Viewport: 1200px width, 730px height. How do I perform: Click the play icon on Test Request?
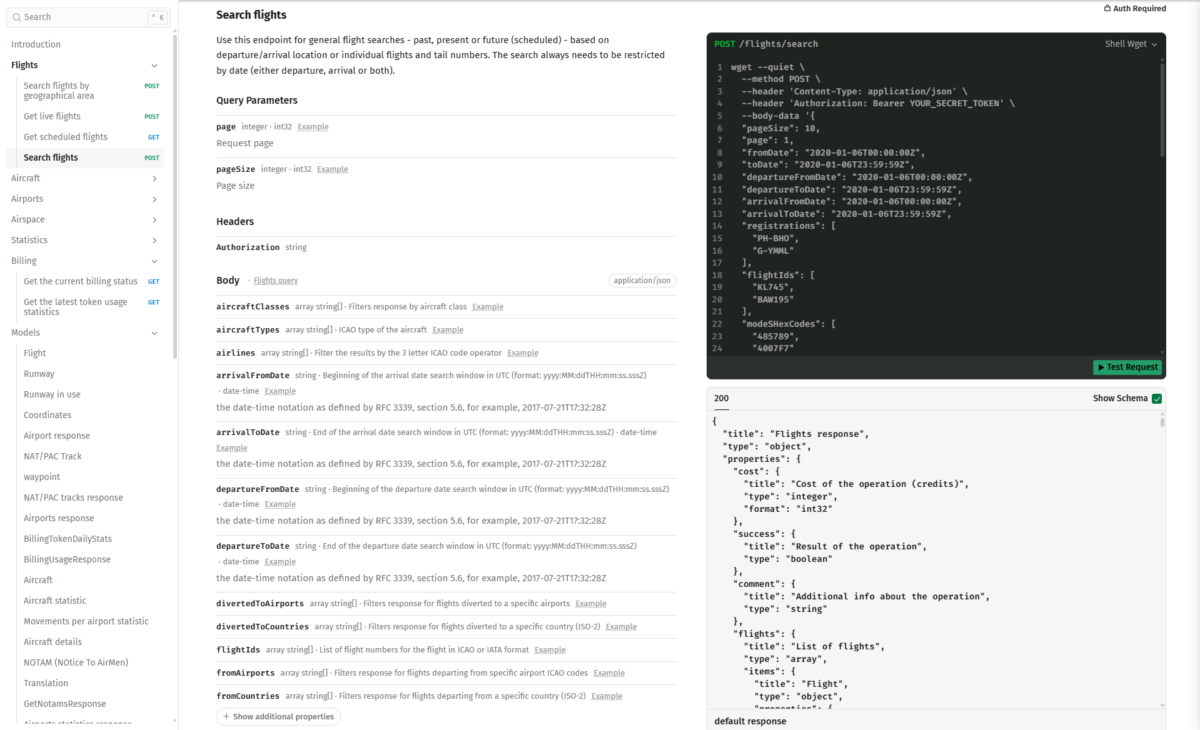pyautogui.click(x=1101, y=367)
